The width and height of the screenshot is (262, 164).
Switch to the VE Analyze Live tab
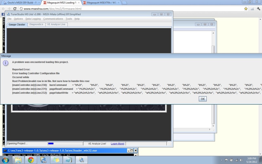coord(56,24)
